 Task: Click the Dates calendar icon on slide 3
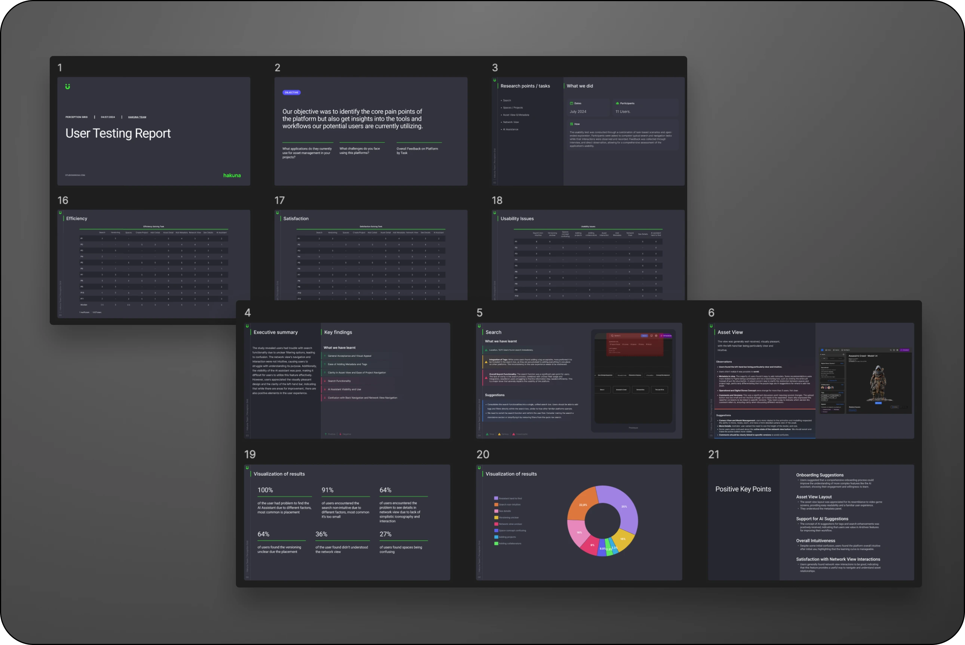point(571,103)
